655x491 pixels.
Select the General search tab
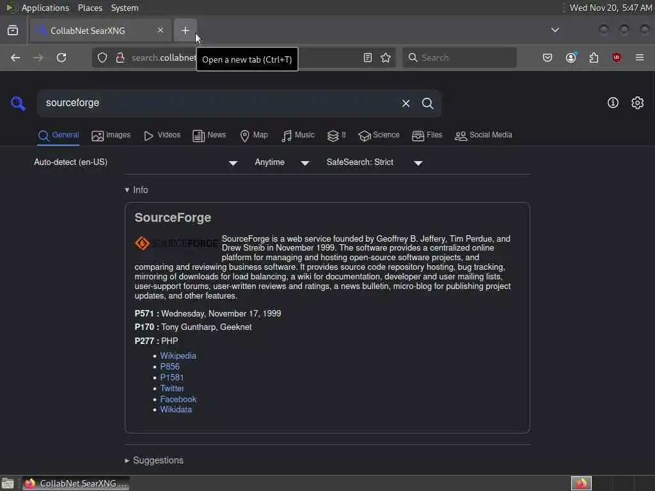pos(58,136)
